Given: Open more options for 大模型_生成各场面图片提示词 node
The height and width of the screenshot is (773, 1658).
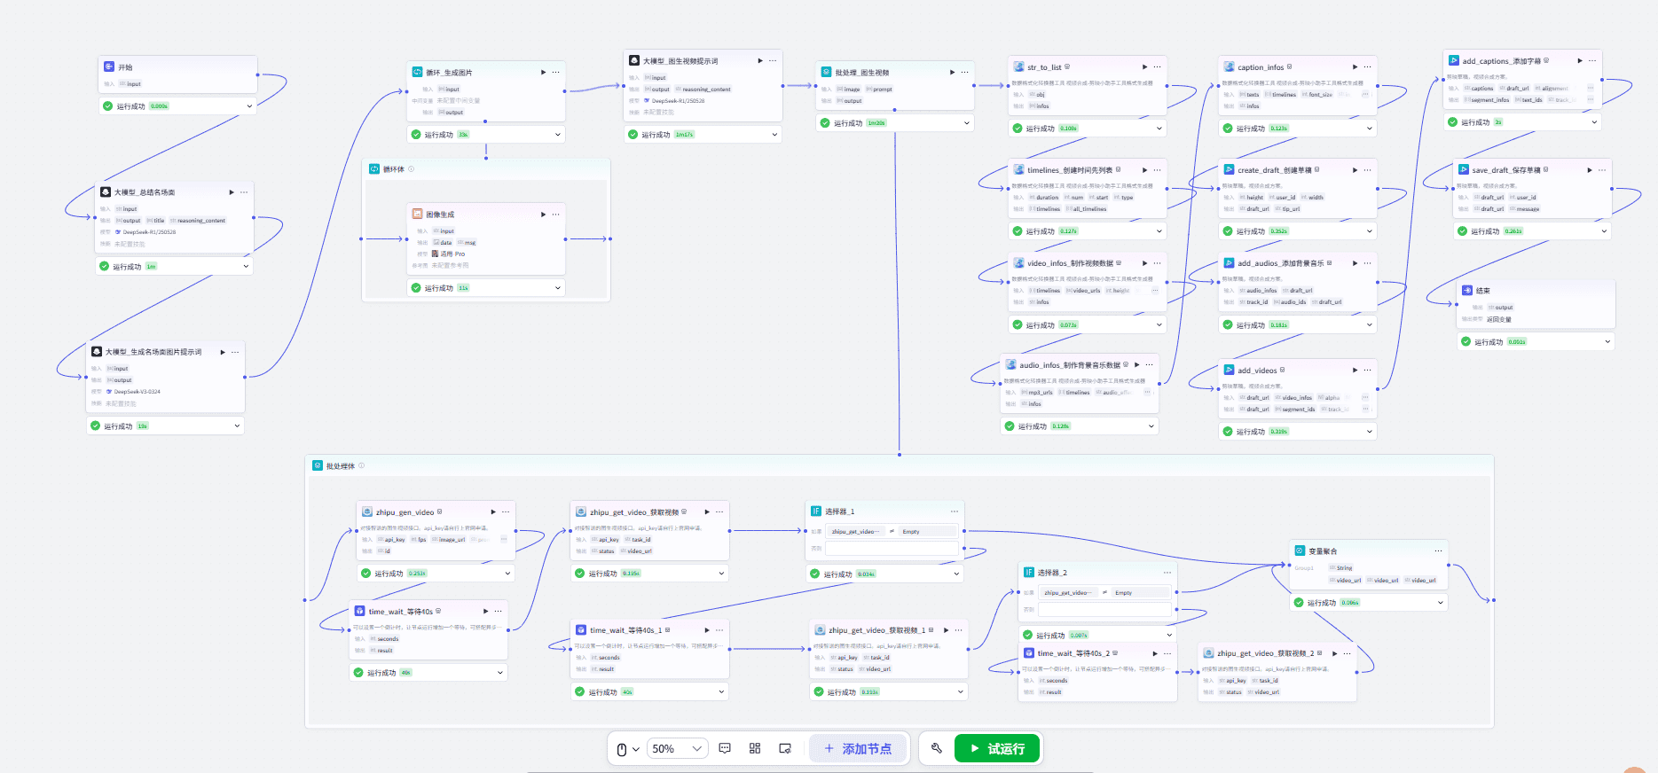Looking at the screenshot, I should coord(235,353).
